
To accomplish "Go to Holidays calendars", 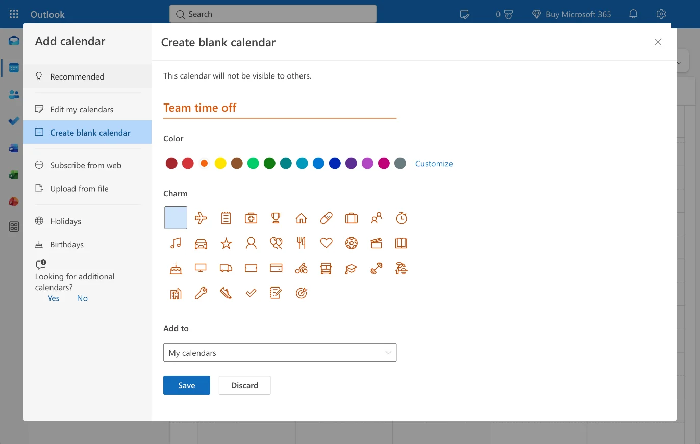I will [x=87, y=221].
